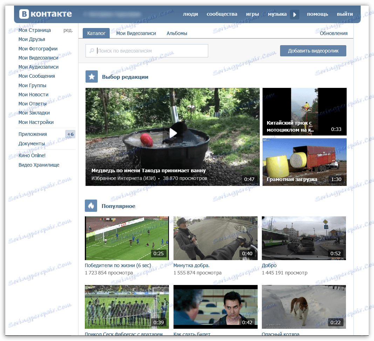Open the сообщества header menu
Screen dimensions: 374x341
[x=222, y=14]
